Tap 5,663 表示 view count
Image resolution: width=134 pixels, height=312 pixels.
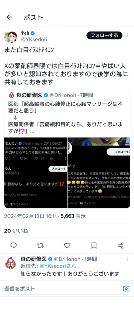(73, 216)
